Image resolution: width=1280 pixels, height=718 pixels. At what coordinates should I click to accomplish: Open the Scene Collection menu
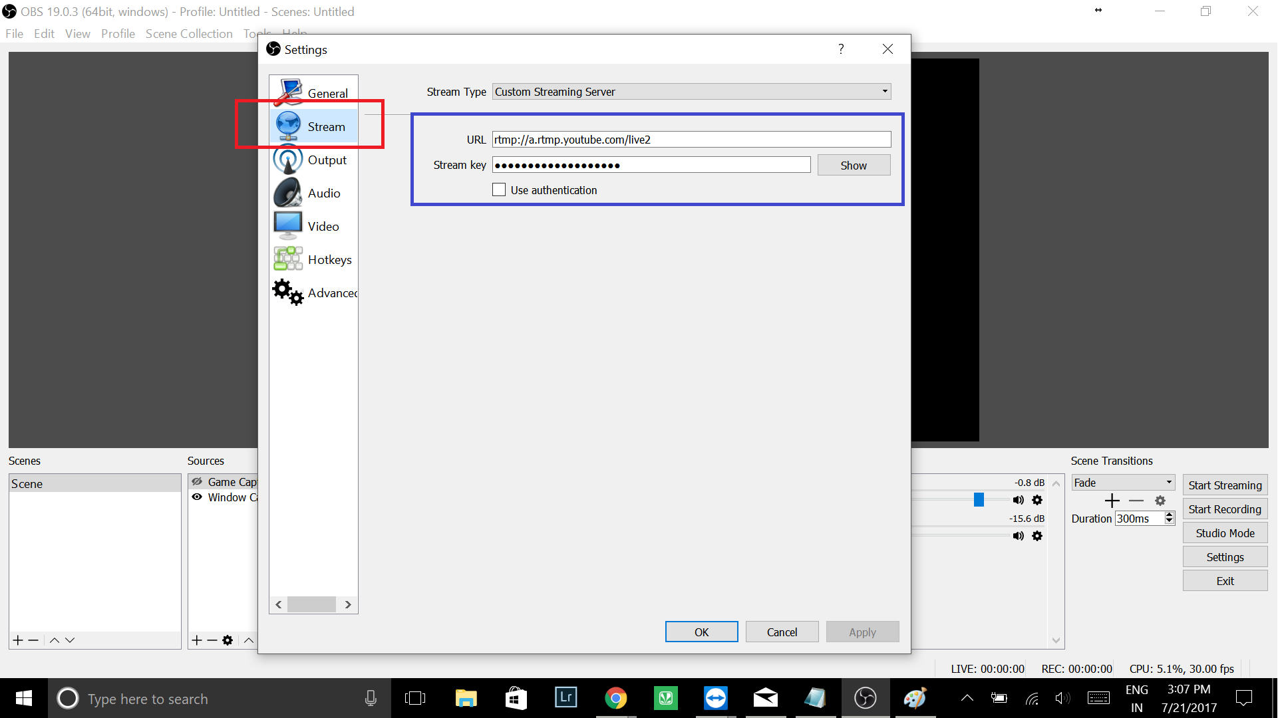pos(190,34)
